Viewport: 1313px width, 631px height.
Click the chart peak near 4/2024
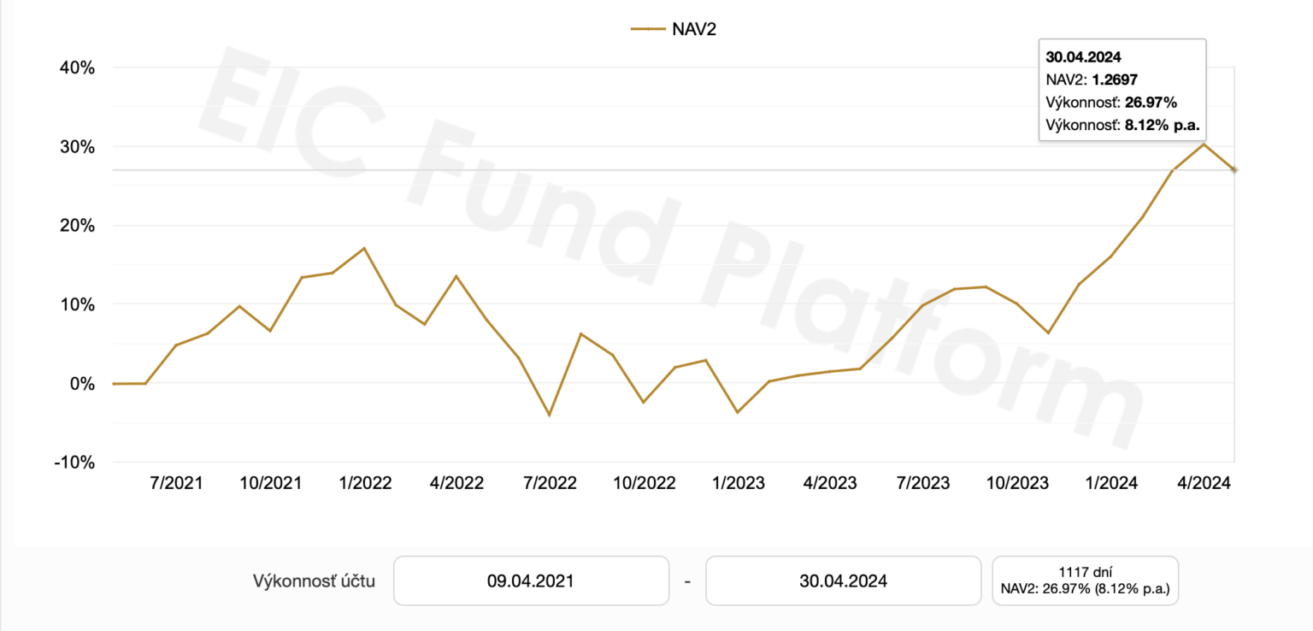pos(1204,144)
